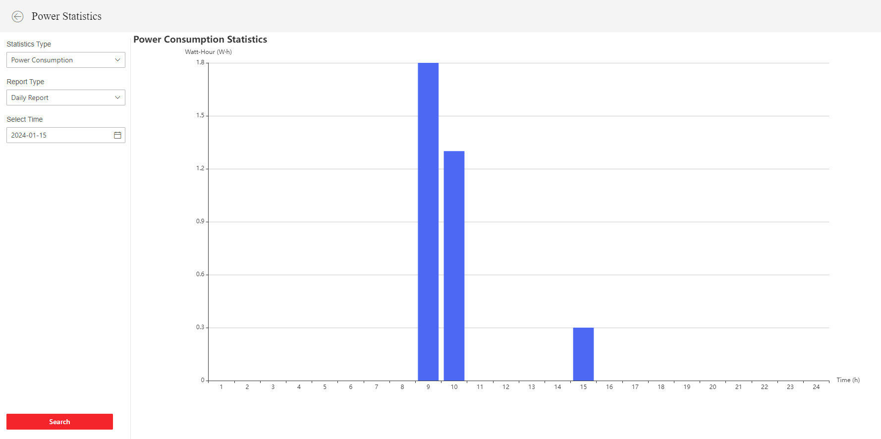Click the Power Statistics page title
The height and width of the screenshot is (439, 881).
(x=66, y=16)
